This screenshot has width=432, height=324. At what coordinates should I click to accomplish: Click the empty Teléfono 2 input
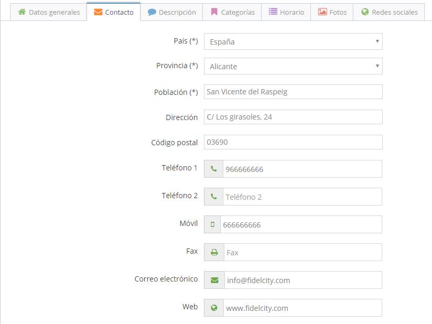point(302,197)
